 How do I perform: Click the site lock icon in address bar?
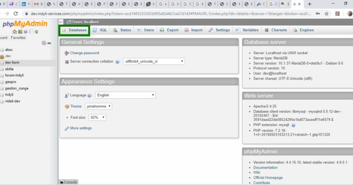[x=27, y=14]
